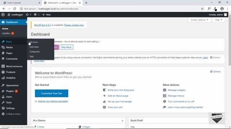Open the Manage menus link
231x129 pixels.
(x=176, y=96)
